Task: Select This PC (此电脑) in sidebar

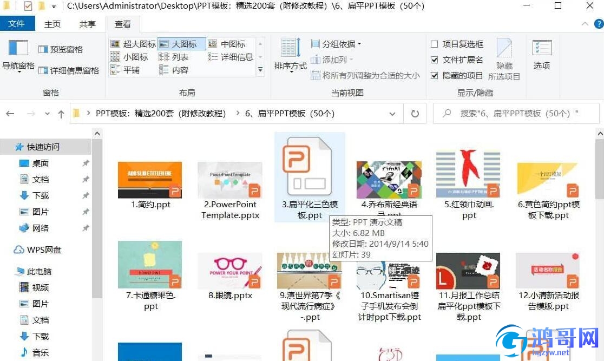Action: [33, 272]
